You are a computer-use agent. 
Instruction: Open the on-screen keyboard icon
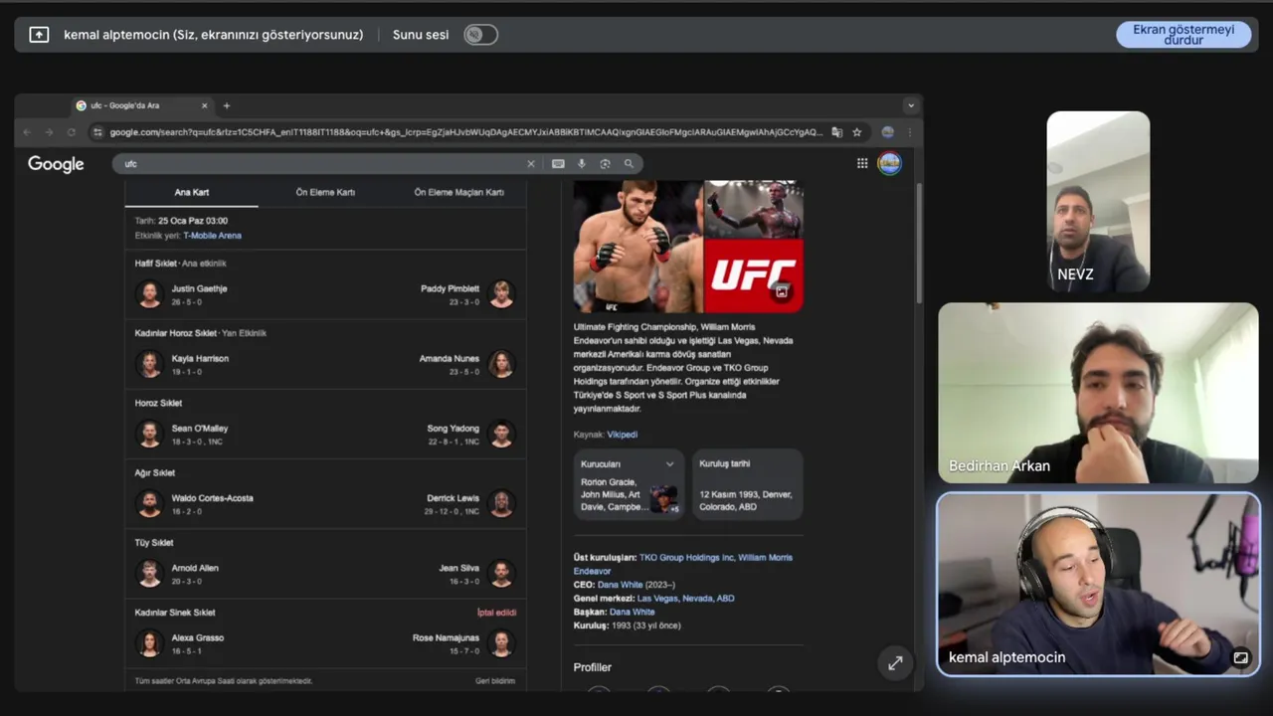pyautogui.click(x=558, y=164)
